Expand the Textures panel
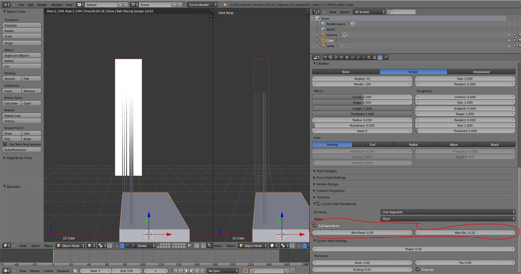The height and width of the screenshot is (274, 521). pos(323,197)
